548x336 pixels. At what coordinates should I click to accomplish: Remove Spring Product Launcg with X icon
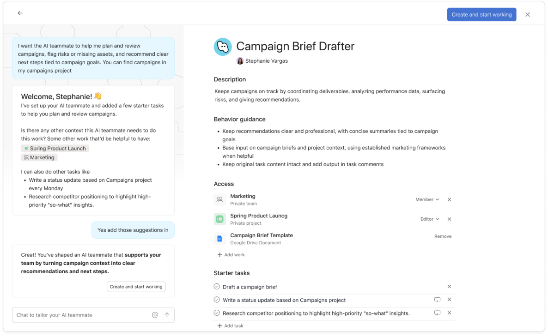[449, 219]
